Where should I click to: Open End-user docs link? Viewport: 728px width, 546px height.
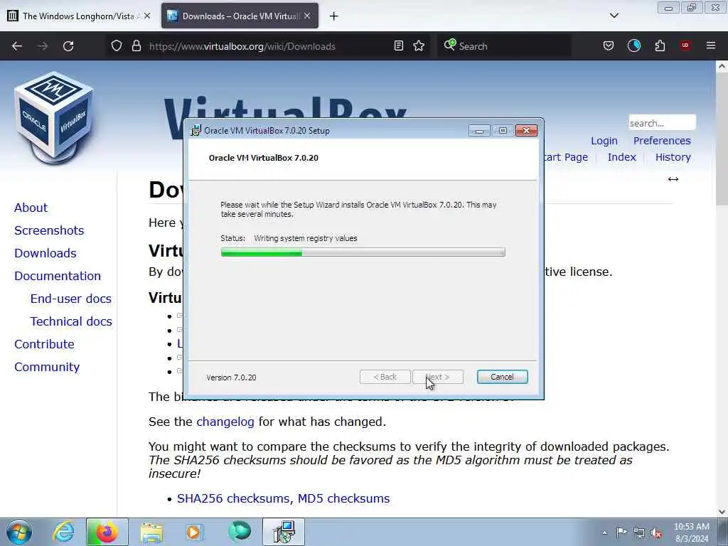click(71, 299)
